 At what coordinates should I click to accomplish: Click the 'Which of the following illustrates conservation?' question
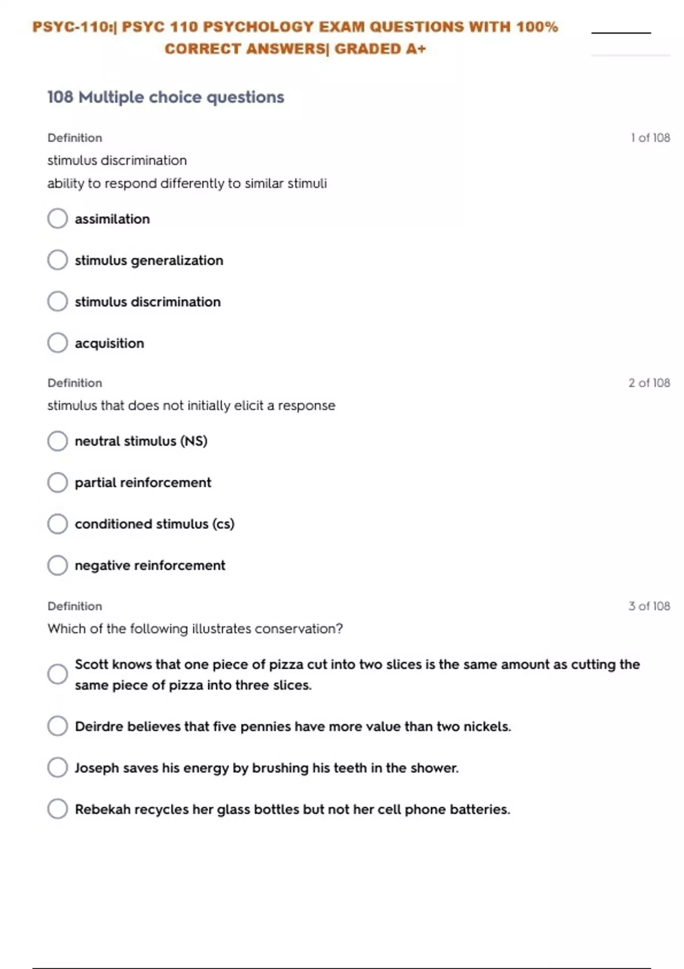195,629
